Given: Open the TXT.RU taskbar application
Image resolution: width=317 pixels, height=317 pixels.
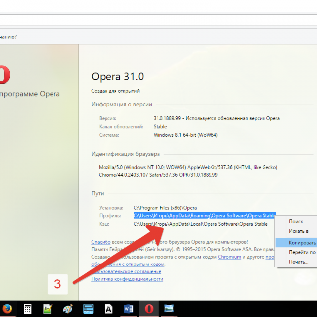Looking at the screenshot, I should click(x=88, y=309).
